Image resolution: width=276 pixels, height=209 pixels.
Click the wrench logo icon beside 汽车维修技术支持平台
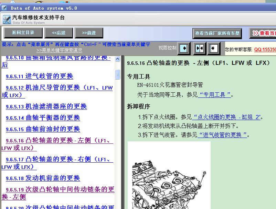click(x=7, y=20)
